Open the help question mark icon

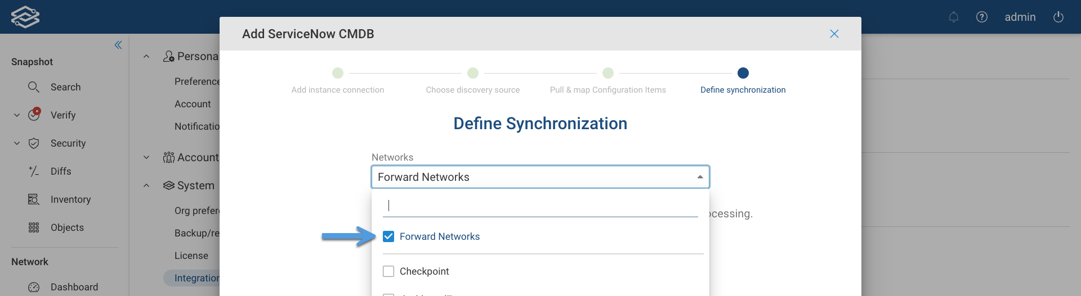tap(982, 17)
